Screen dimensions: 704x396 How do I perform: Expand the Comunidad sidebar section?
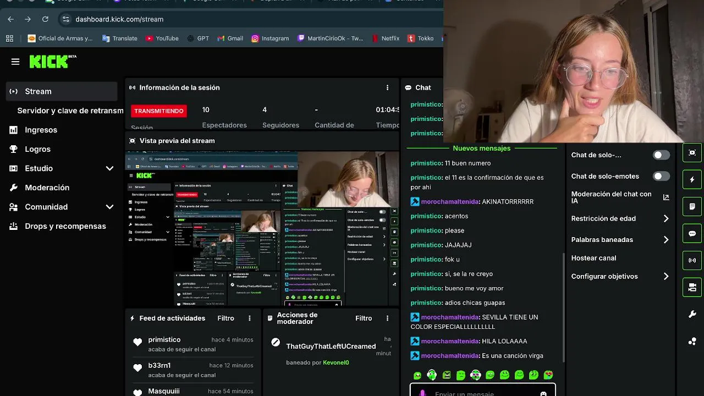click(109, 207)
